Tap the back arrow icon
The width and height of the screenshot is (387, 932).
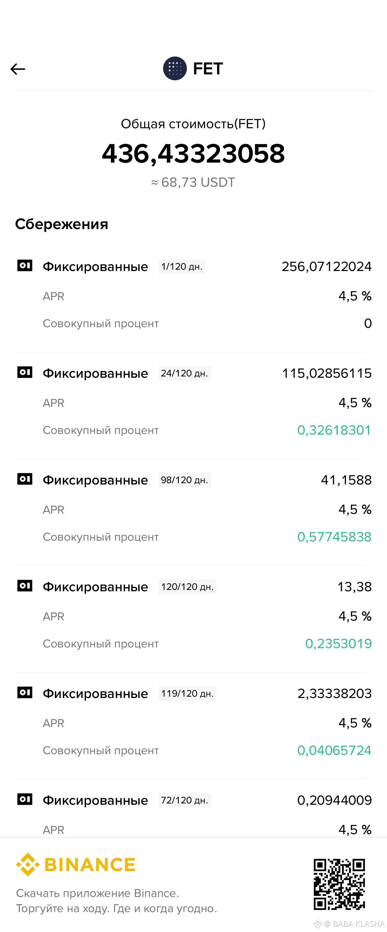tap(18, 69)
